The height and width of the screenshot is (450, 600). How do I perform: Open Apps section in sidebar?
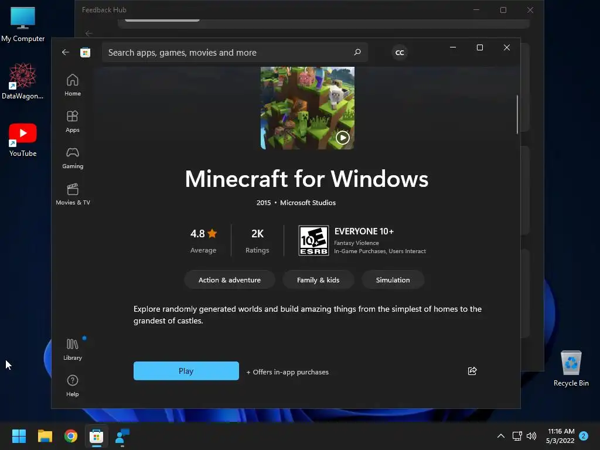click(x=73, y=121)
